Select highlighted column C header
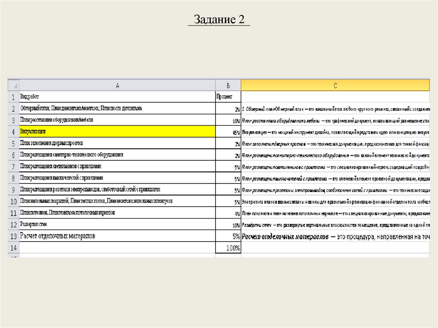This screenshot has height=328, width=438. (x=335, y=85)
